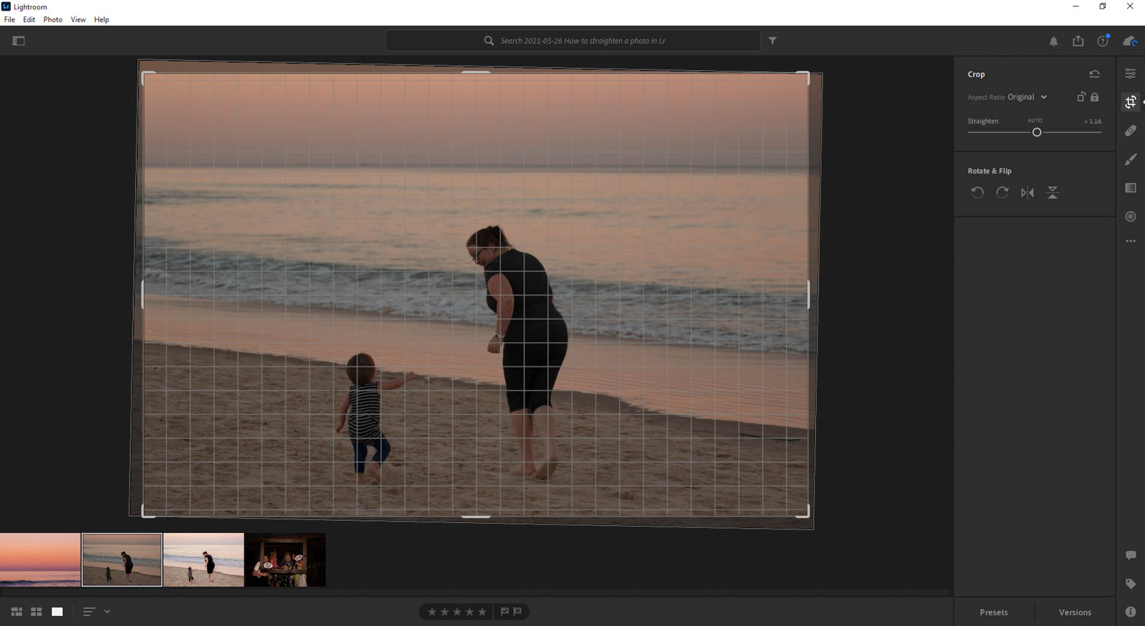Select the Healing Brush tool
This screenshot has width=1145, height=626.
(x=1131, y=131)
